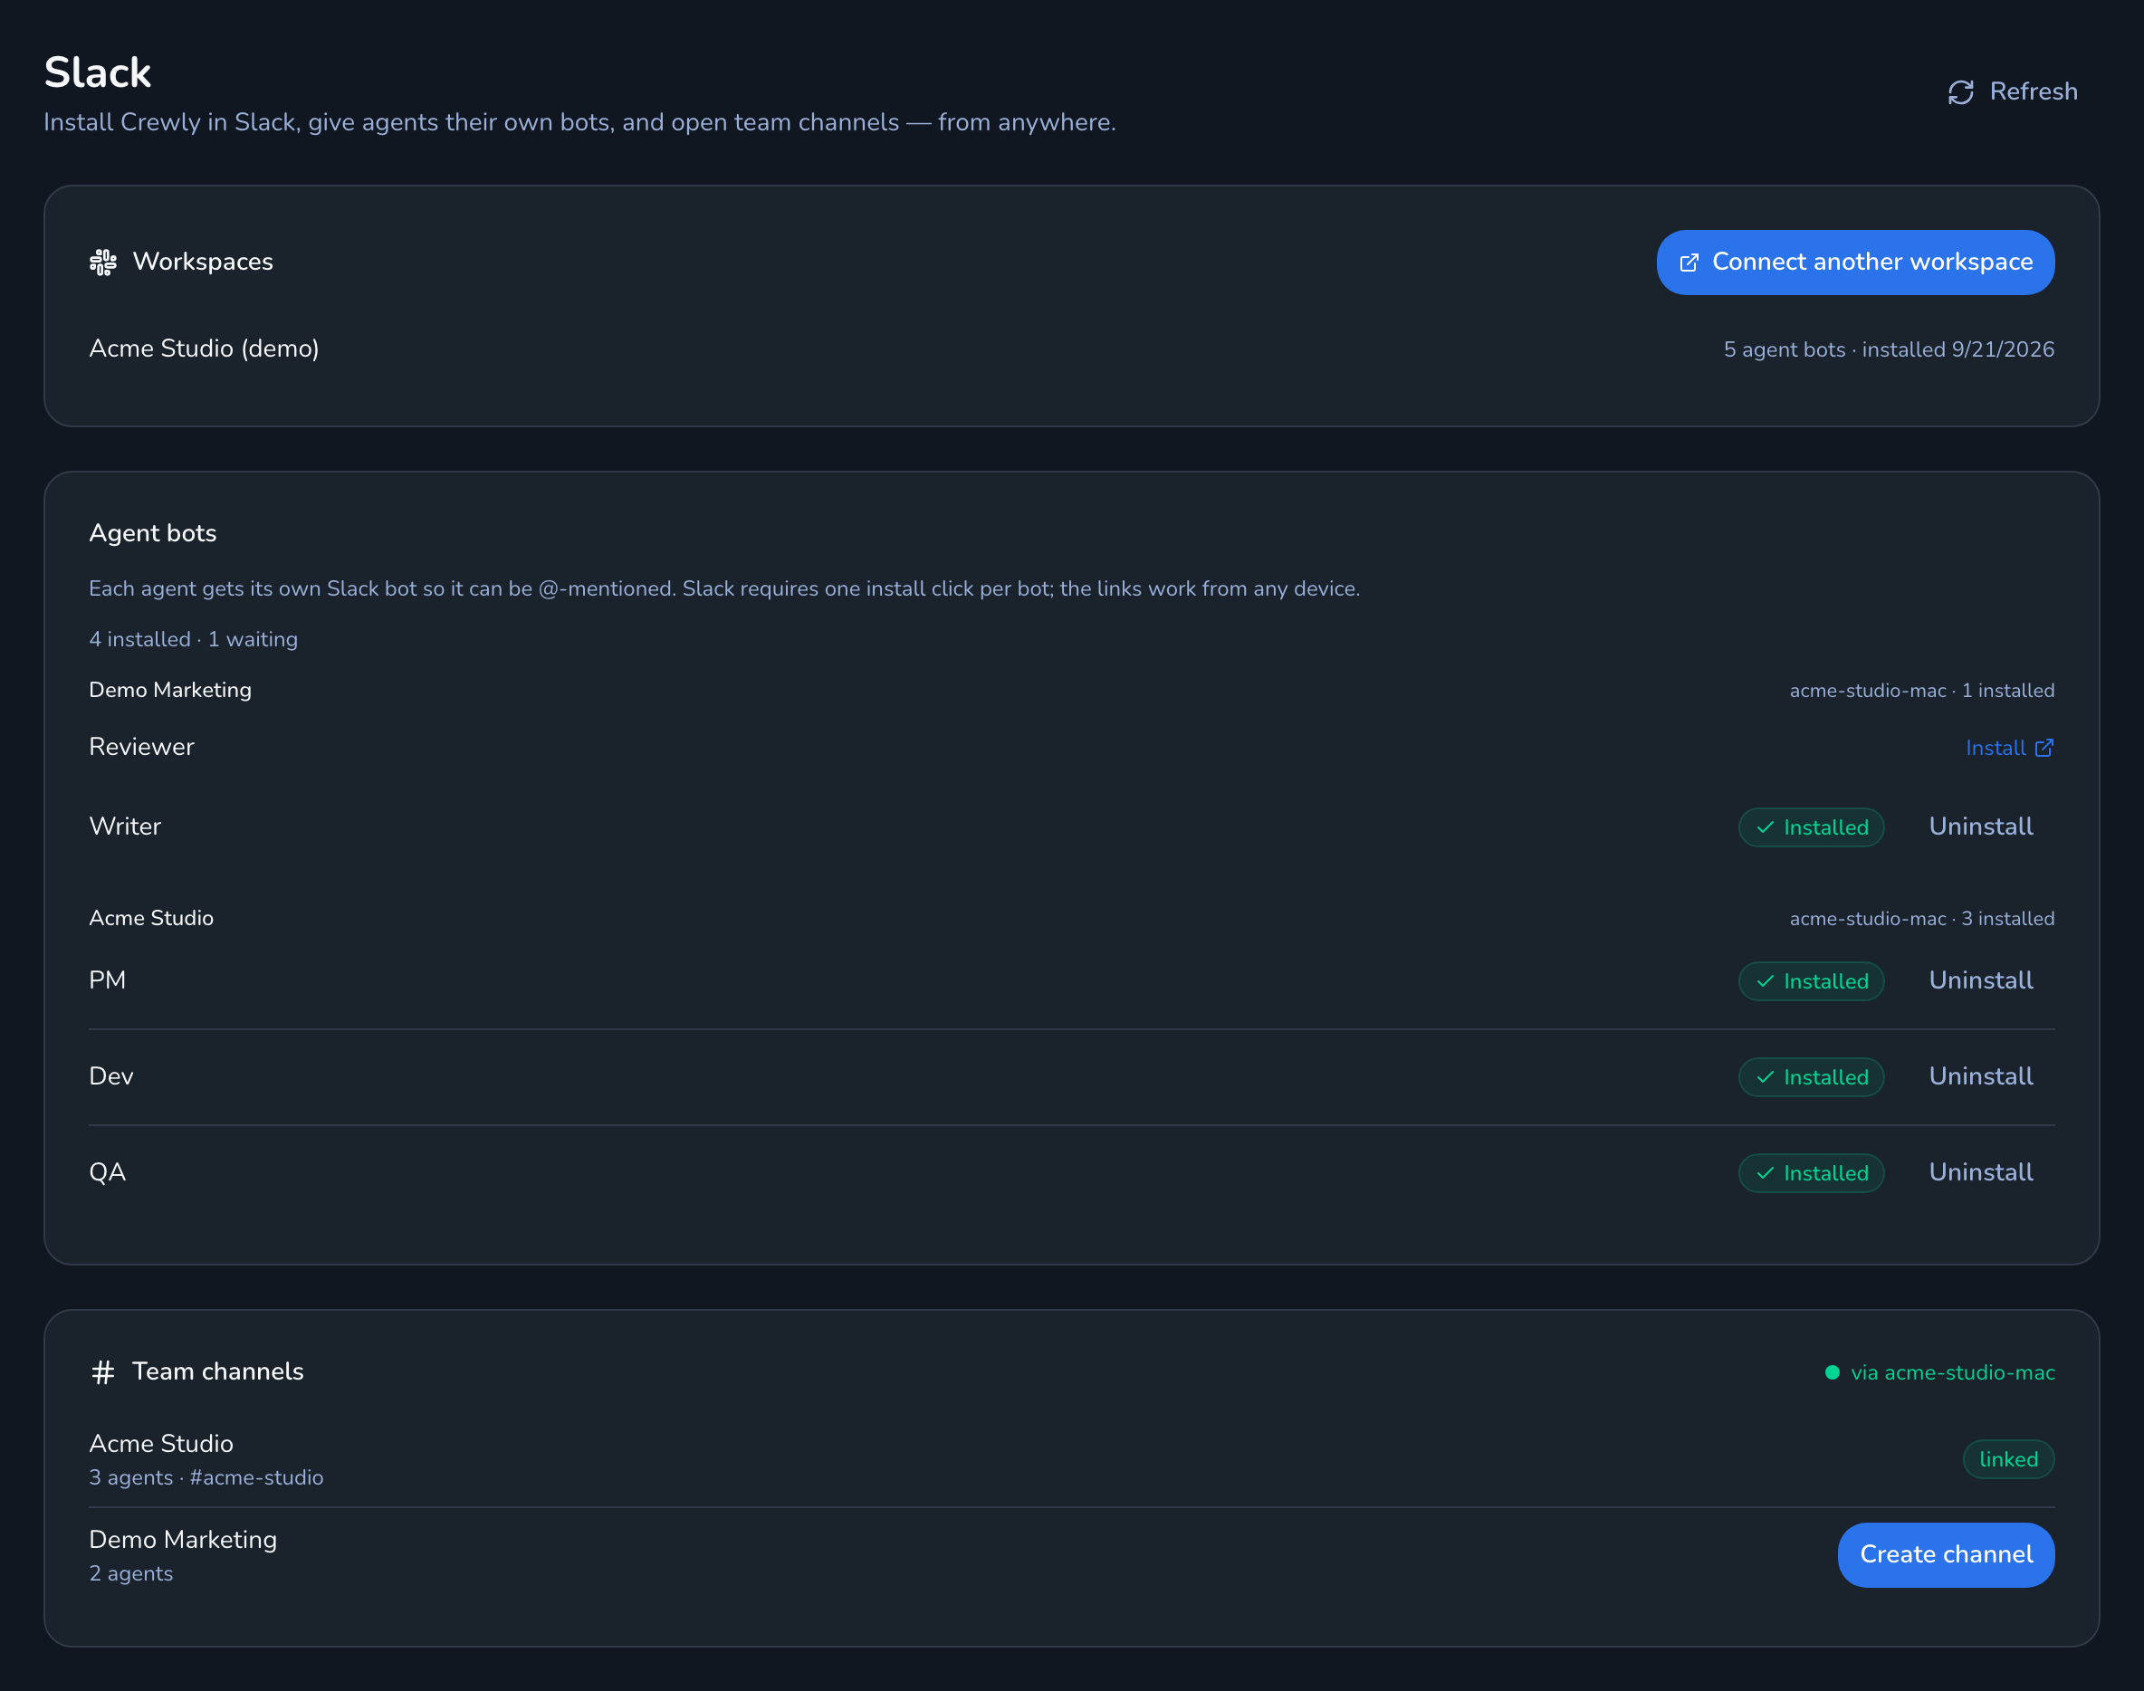Click the checkmark in QA's Installed badge
2144x1691 pixels.
tap(1765, 1173)
